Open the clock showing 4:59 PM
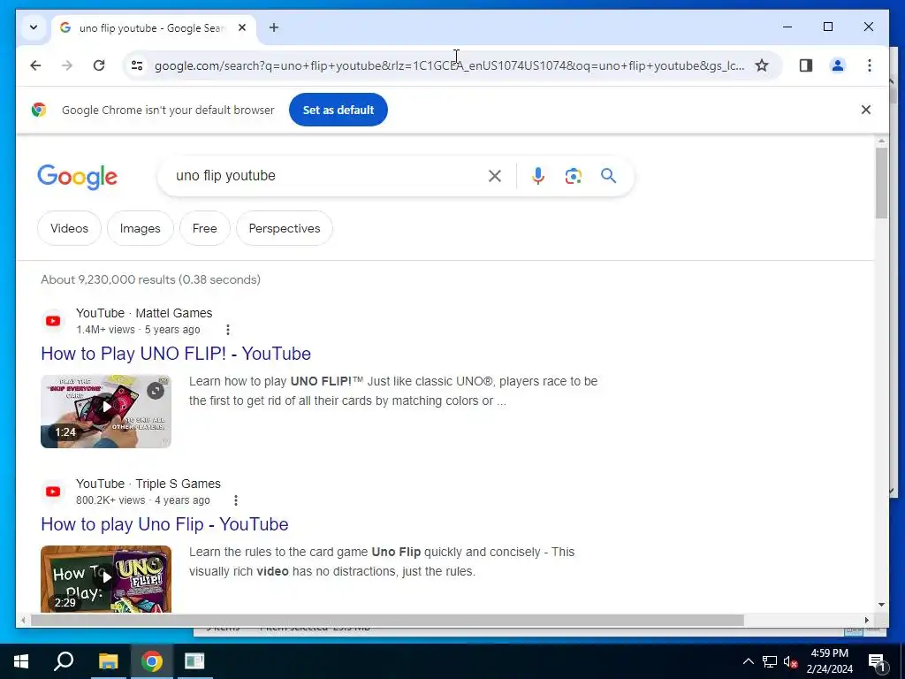 click(829, 661)
